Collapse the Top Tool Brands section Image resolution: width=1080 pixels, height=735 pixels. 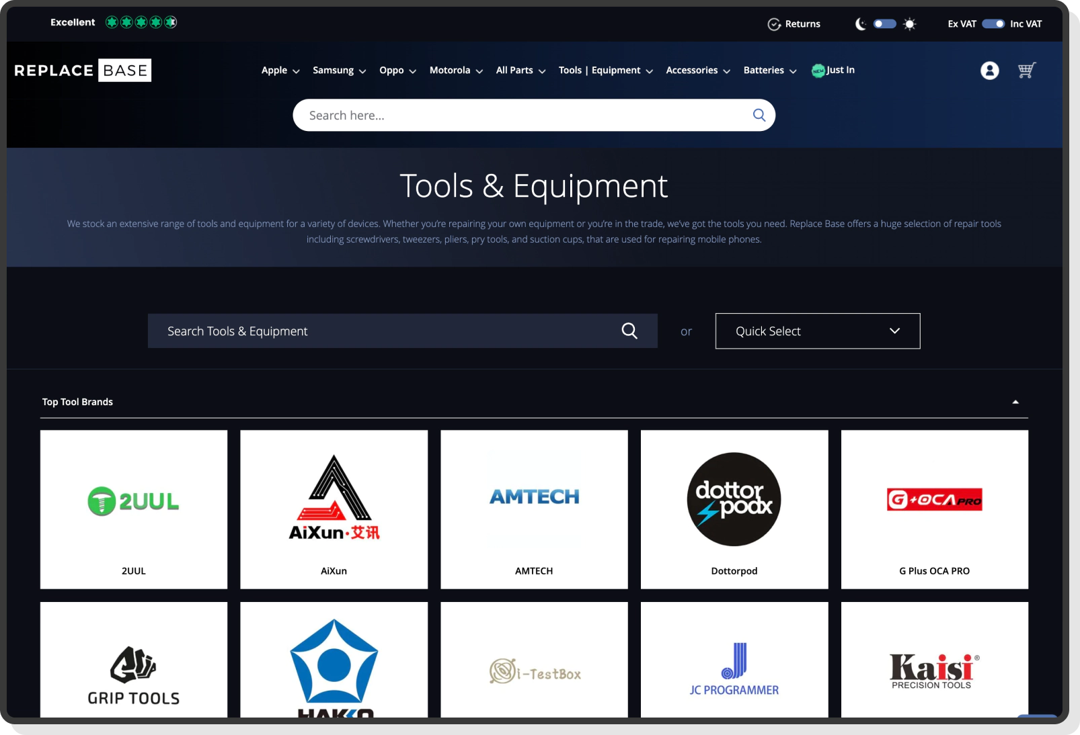click(1015, 401)
